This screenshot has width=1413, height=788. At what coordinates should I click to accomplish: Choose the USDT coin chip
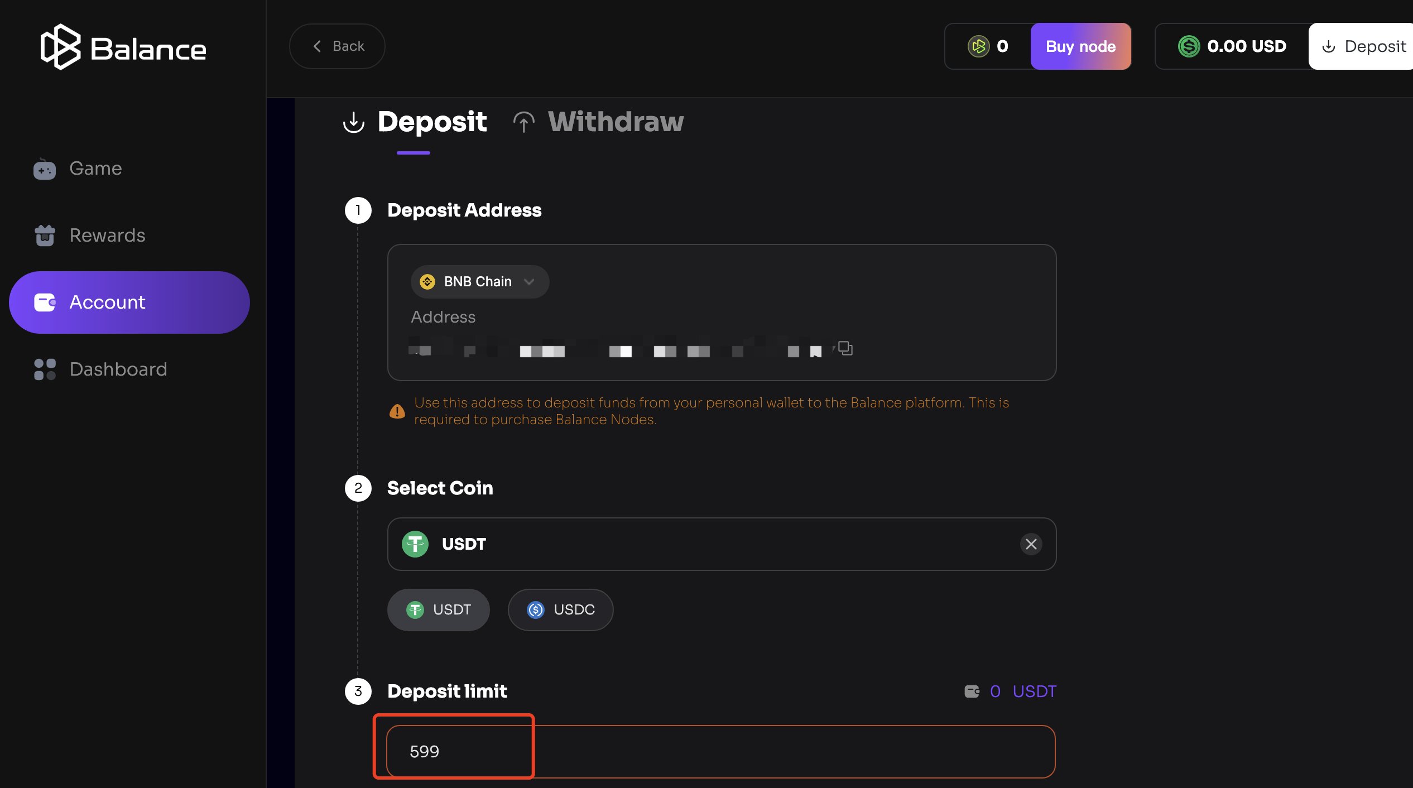(x=438, y=610)
